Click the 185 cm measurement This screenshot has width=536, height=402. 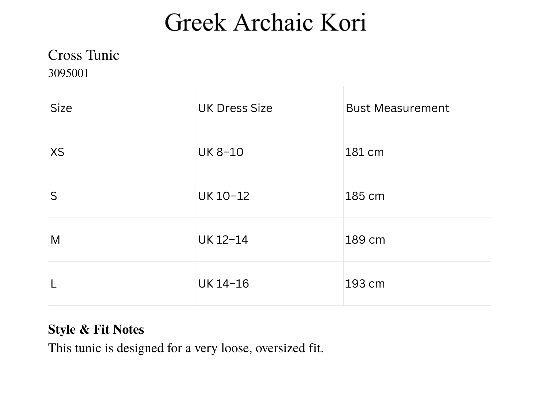[365, 196]
